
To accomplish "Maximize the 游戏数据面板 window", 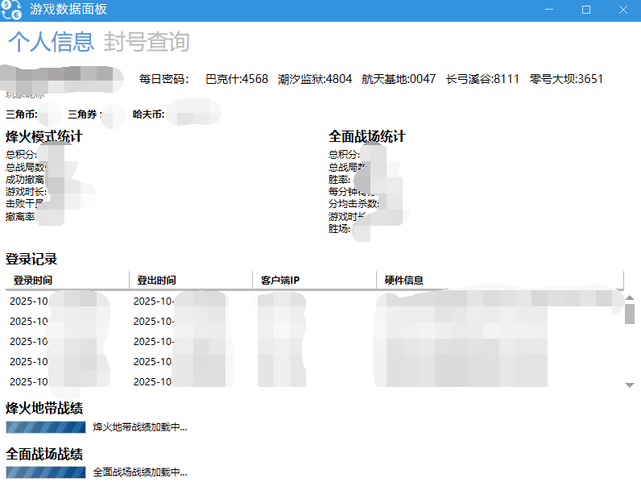I will pyautogui.click(x=585, y=10).
